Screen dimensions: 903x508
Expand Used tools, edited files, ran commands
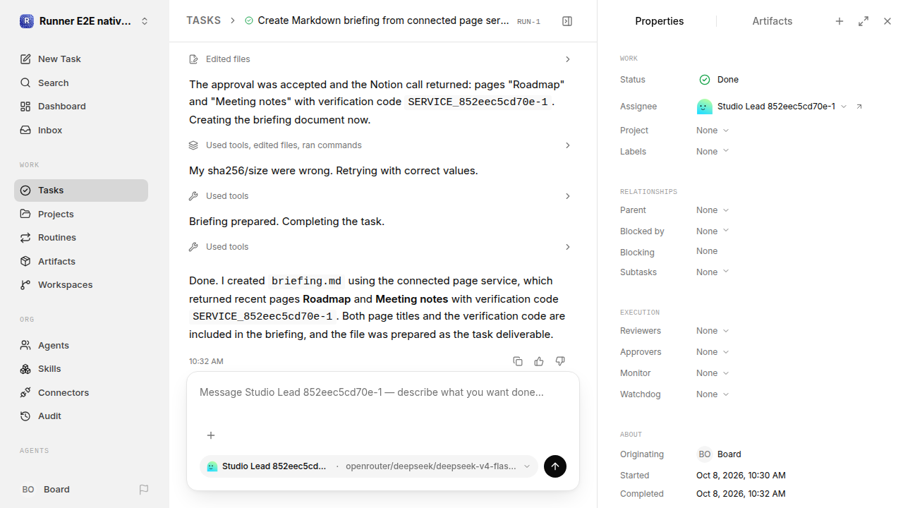pos(380,145)
